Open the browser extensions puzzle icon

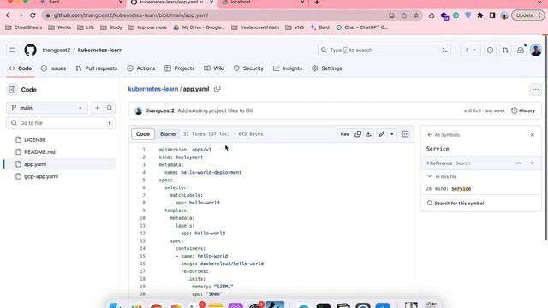click(480, 15)
